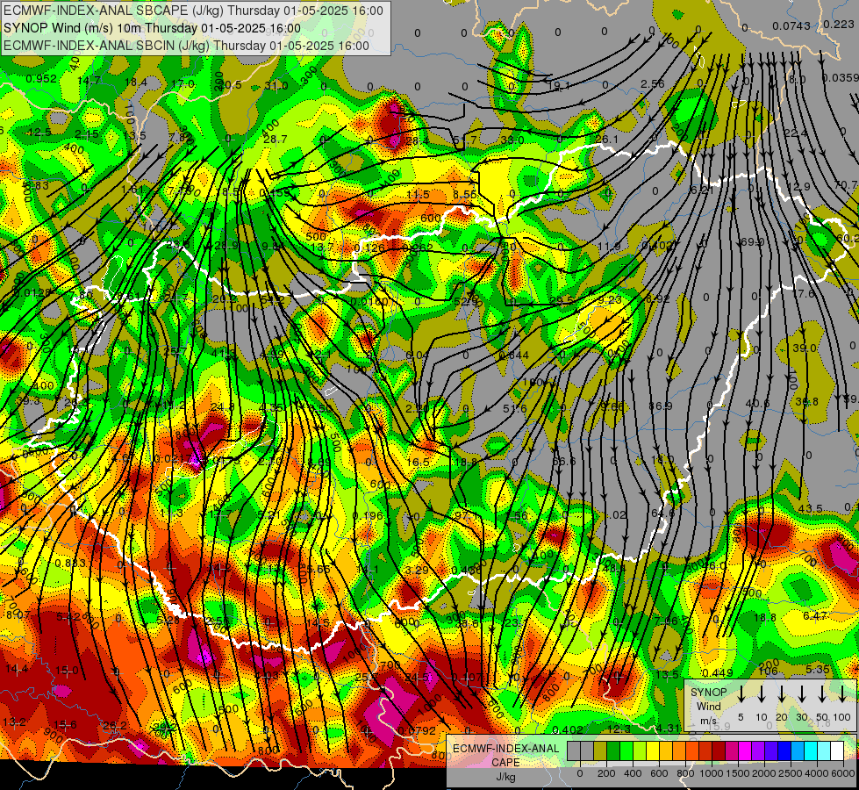859x790 pixels.
Task: Click the map value '0.883'
Action: click(x=70, y=563)
